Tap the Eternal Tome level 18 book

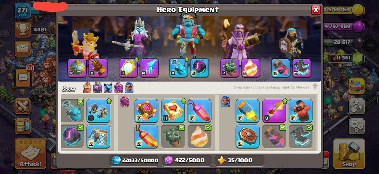146,111
